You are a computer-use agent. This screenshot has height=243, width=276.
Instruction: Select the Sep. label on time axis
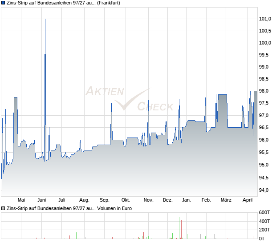click(105, 200)
